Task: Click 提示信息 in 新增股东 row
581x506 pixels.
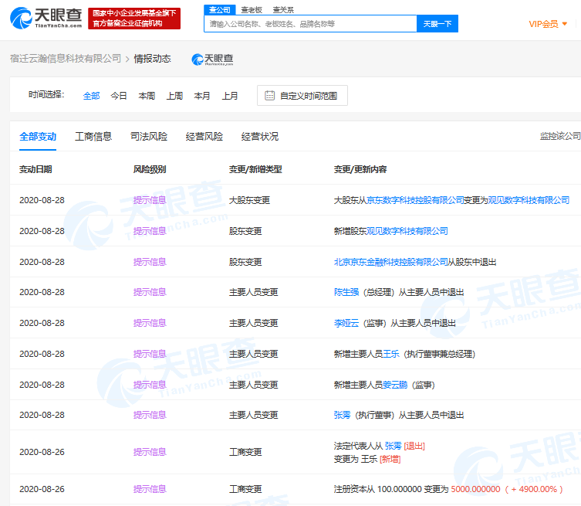Action: coord(150,231)
